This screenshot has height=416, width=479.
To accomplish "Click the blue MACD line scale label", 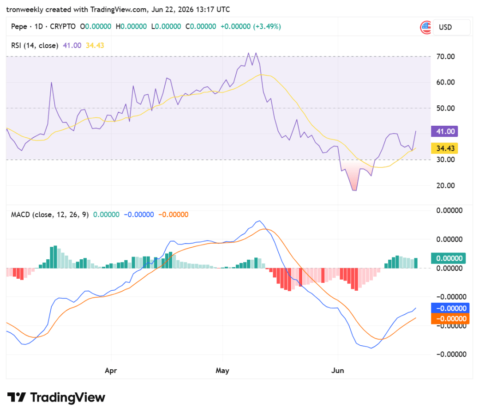I will (450, 308).
